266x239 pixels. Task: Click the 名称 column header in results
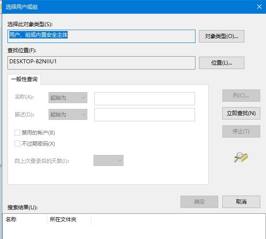[25, 220]
